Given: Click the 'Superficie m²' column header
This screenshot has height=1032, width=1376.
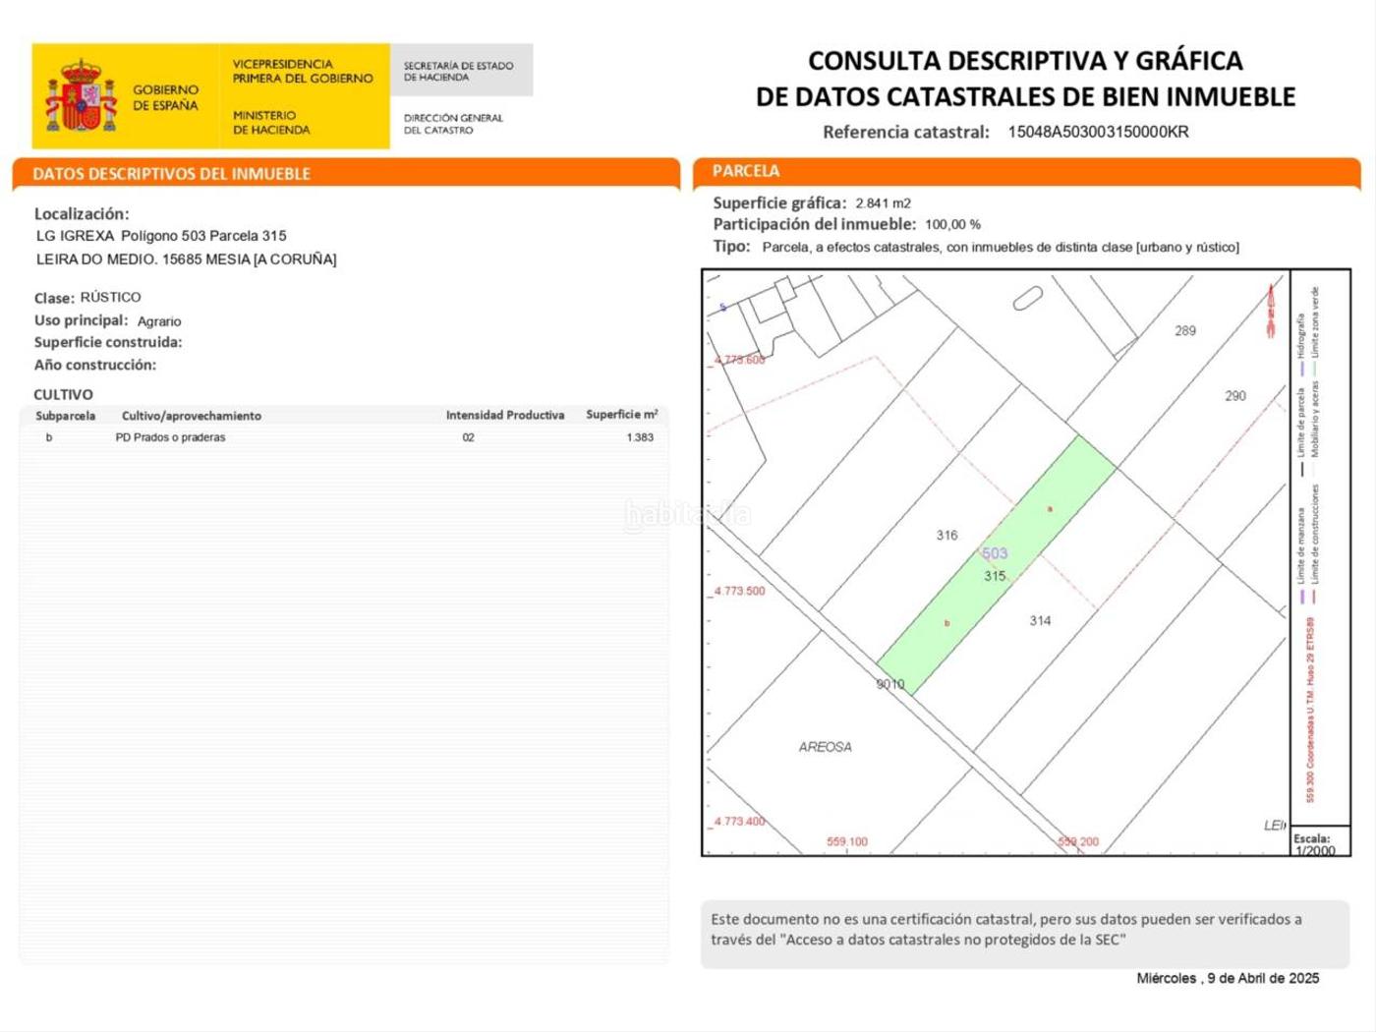Looking at the screenshot, I should pyautogui.click(x=622, y=415).
